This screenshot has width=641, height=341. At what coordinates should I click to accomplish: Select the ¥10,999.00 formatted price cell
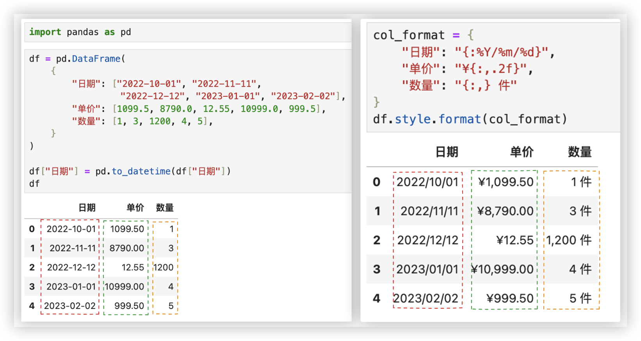tap(502, 269)
